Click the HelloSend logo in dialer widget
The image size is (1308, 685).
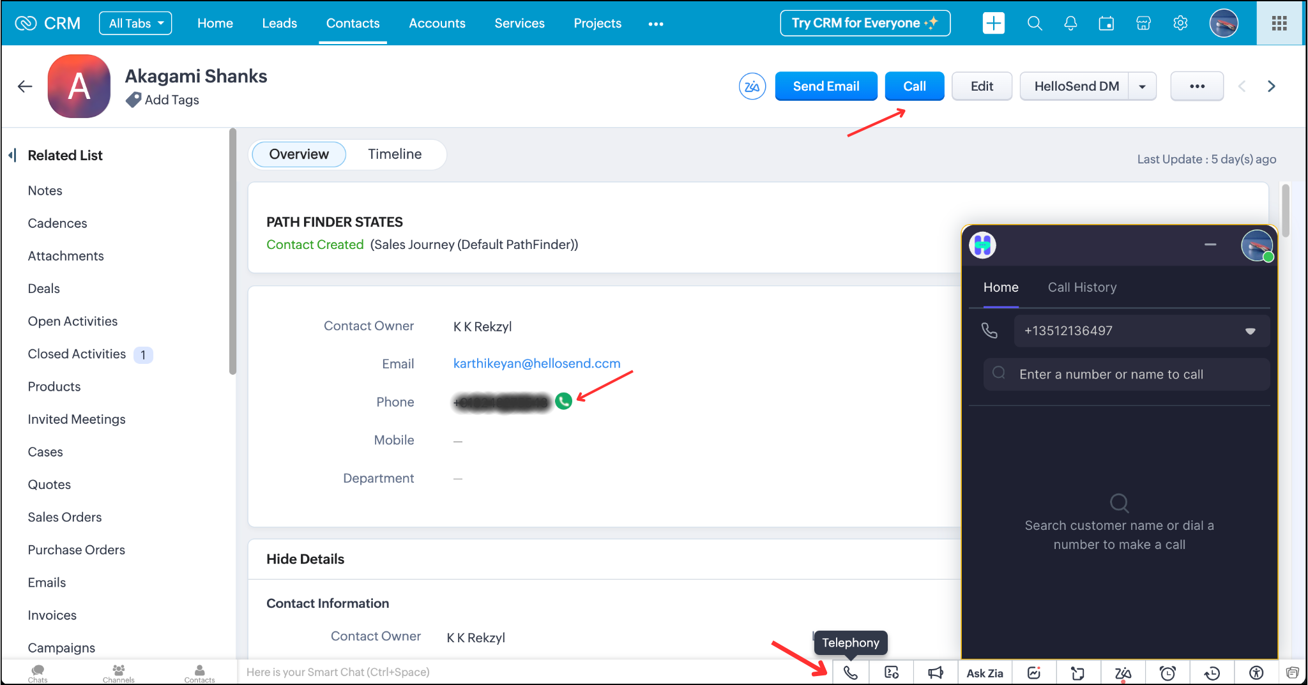(982, 245)
